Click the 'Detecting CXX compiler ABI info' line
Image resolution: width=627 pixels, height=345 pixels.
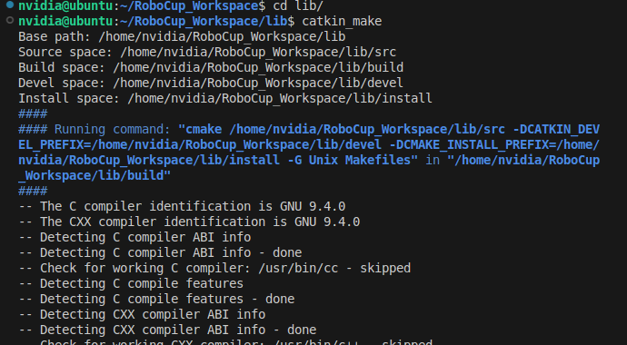[x=142, y=314]
